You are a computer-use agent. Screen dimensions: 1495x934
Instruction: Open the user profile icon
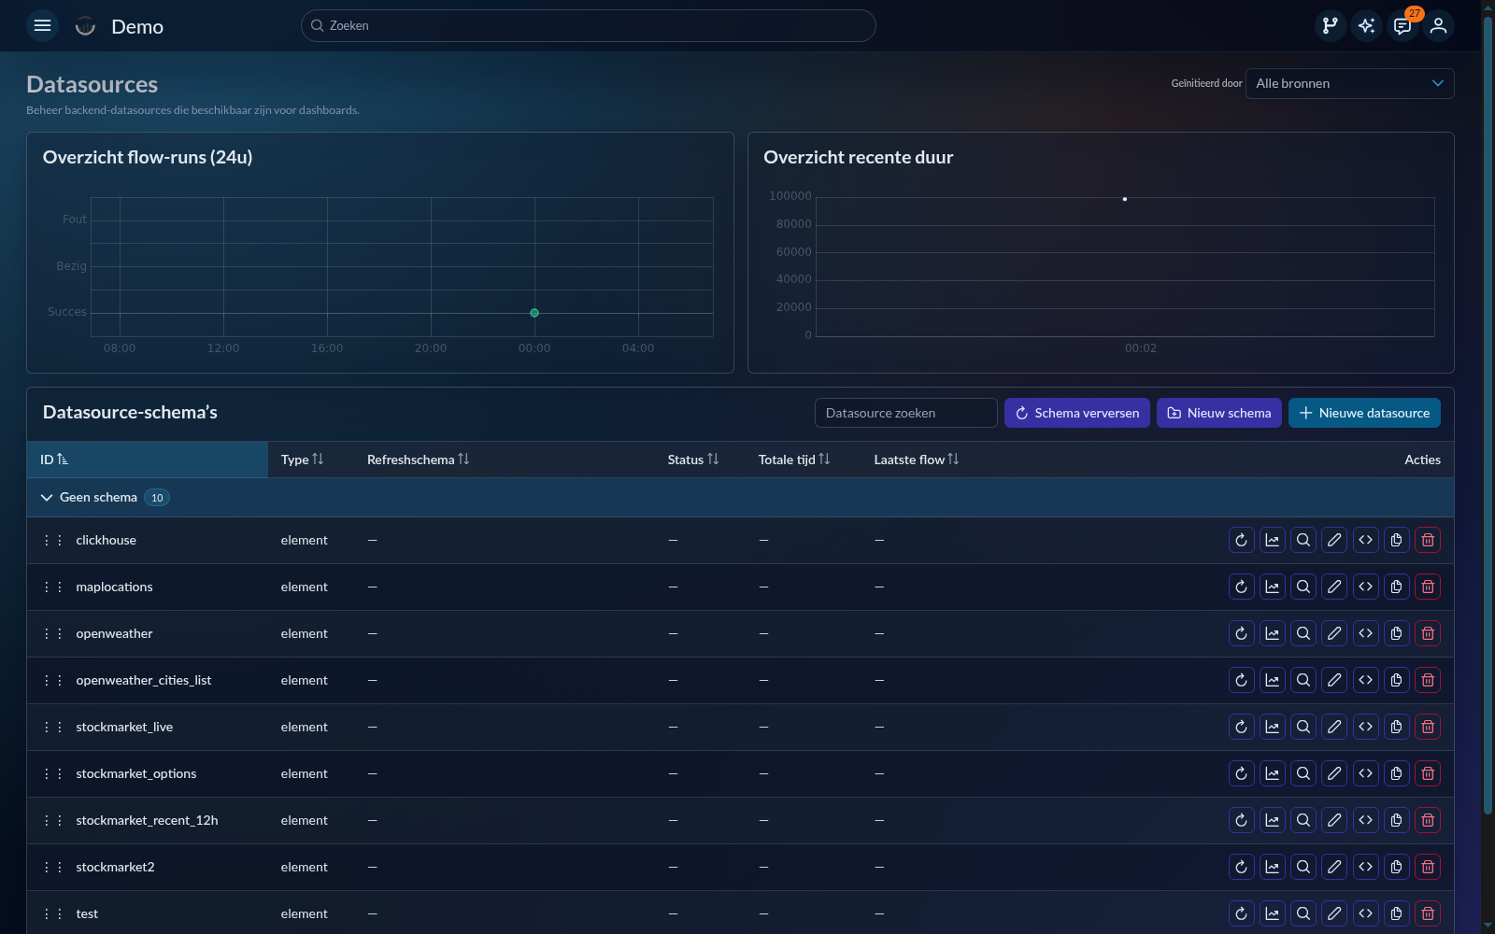click(x=1439, y=26)
